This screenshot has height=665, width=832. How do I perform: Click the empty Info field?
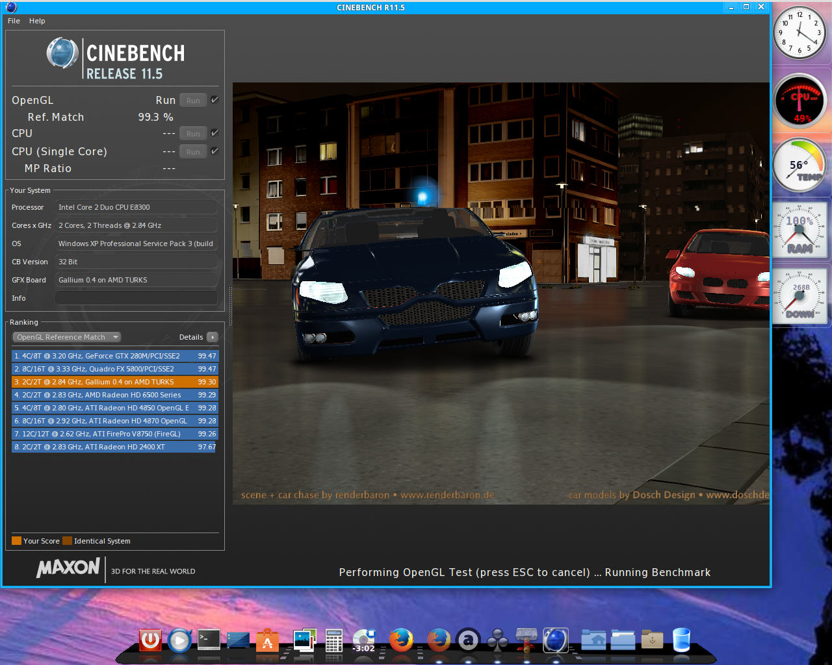tap(136, 298)
